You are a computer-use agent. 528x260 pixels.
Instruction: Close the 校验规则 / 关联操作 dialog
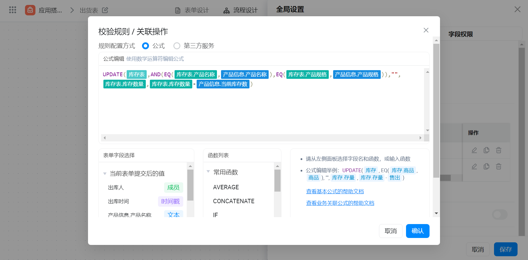(426, 30)
